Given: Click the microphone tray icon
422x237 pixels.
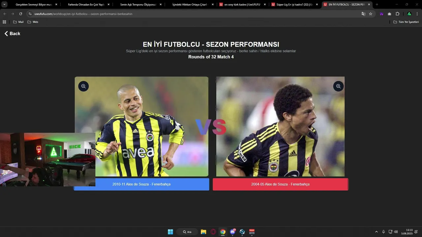Looking at the screenshot, I should coord(383,232).
